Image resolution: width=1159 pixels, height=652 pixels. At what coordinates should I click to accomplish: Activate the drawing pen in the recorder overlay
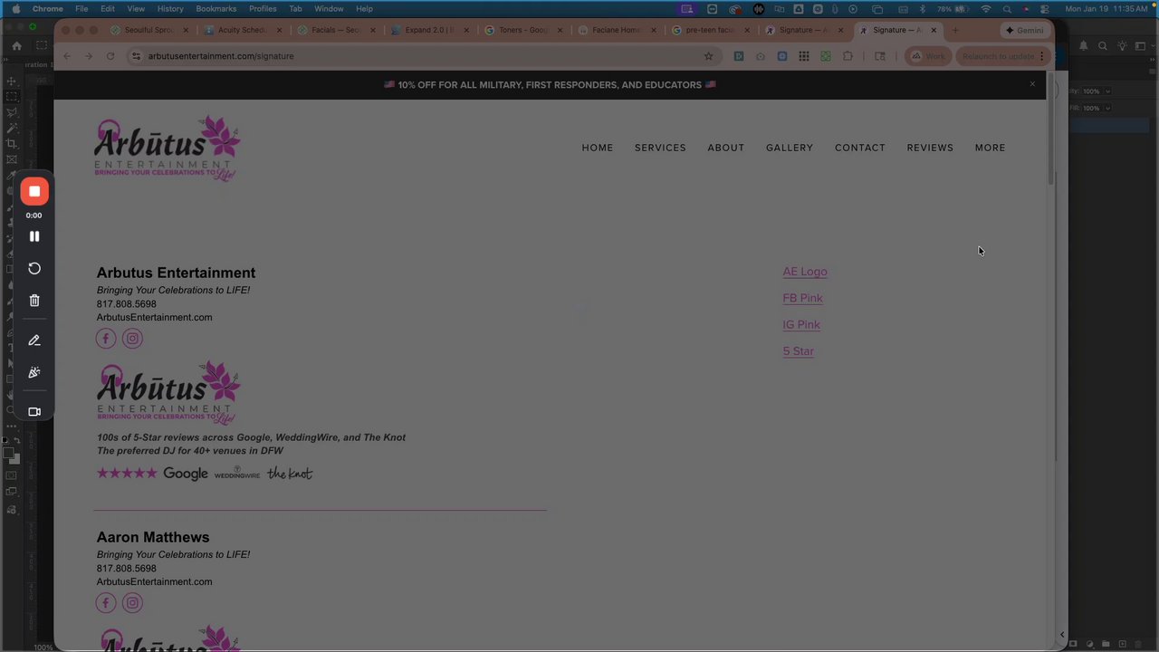34,340
